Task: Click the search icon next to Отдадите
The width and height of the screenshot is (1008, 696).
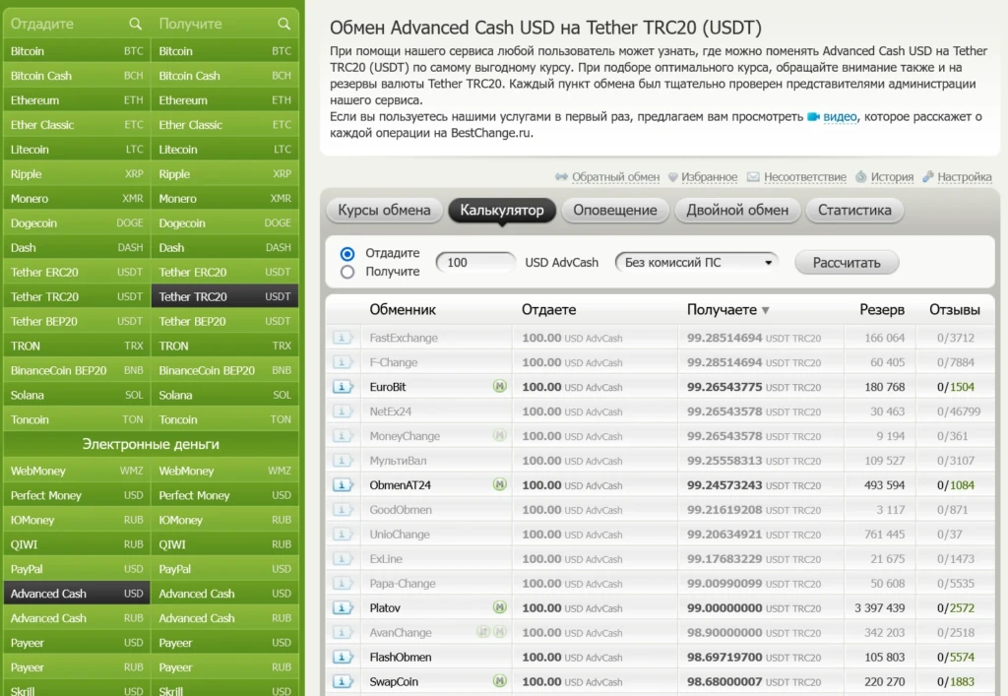Action: coord(135,24)
